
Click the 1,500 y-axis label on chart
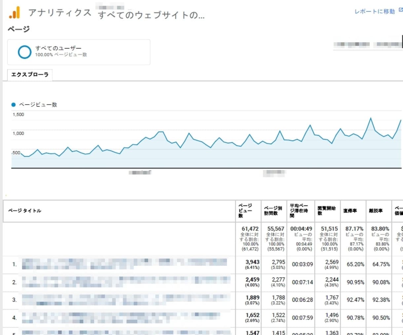pyautogui.click(x=18, y=115)
